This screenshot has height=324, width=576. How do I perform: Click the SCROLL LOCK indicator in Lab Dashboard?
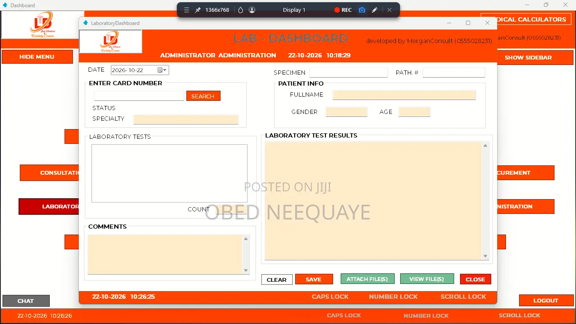point(463,297)
